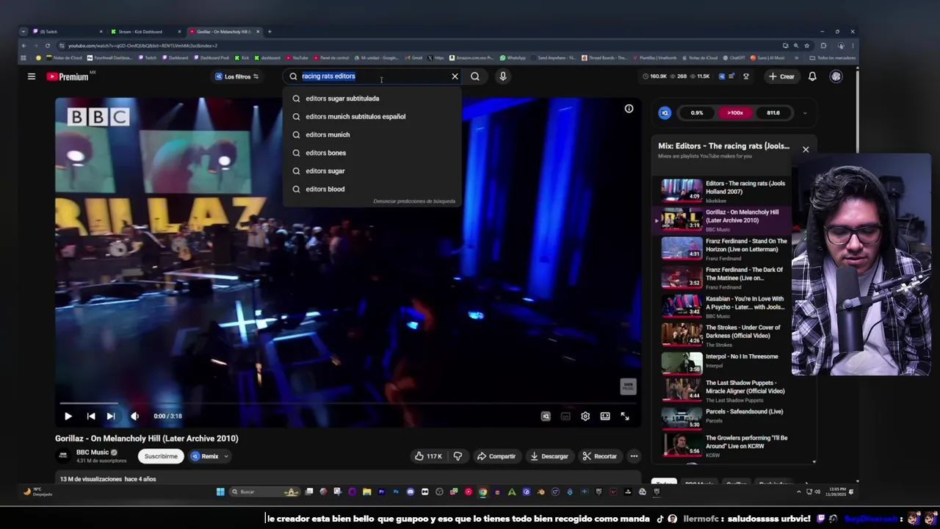Select suggestion editors sugar subtitulada
This screenshot has height=529, width=940.
[372, 98]
